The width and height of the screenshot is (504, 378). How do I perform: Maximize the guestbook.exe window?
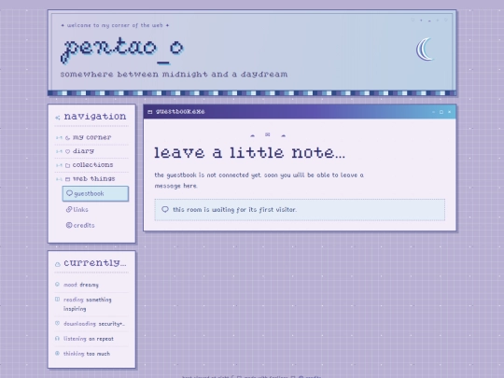441,112
